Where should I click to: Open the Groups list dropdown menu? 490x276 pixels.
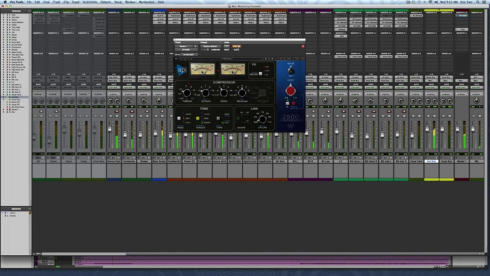[x=29, y=209]
